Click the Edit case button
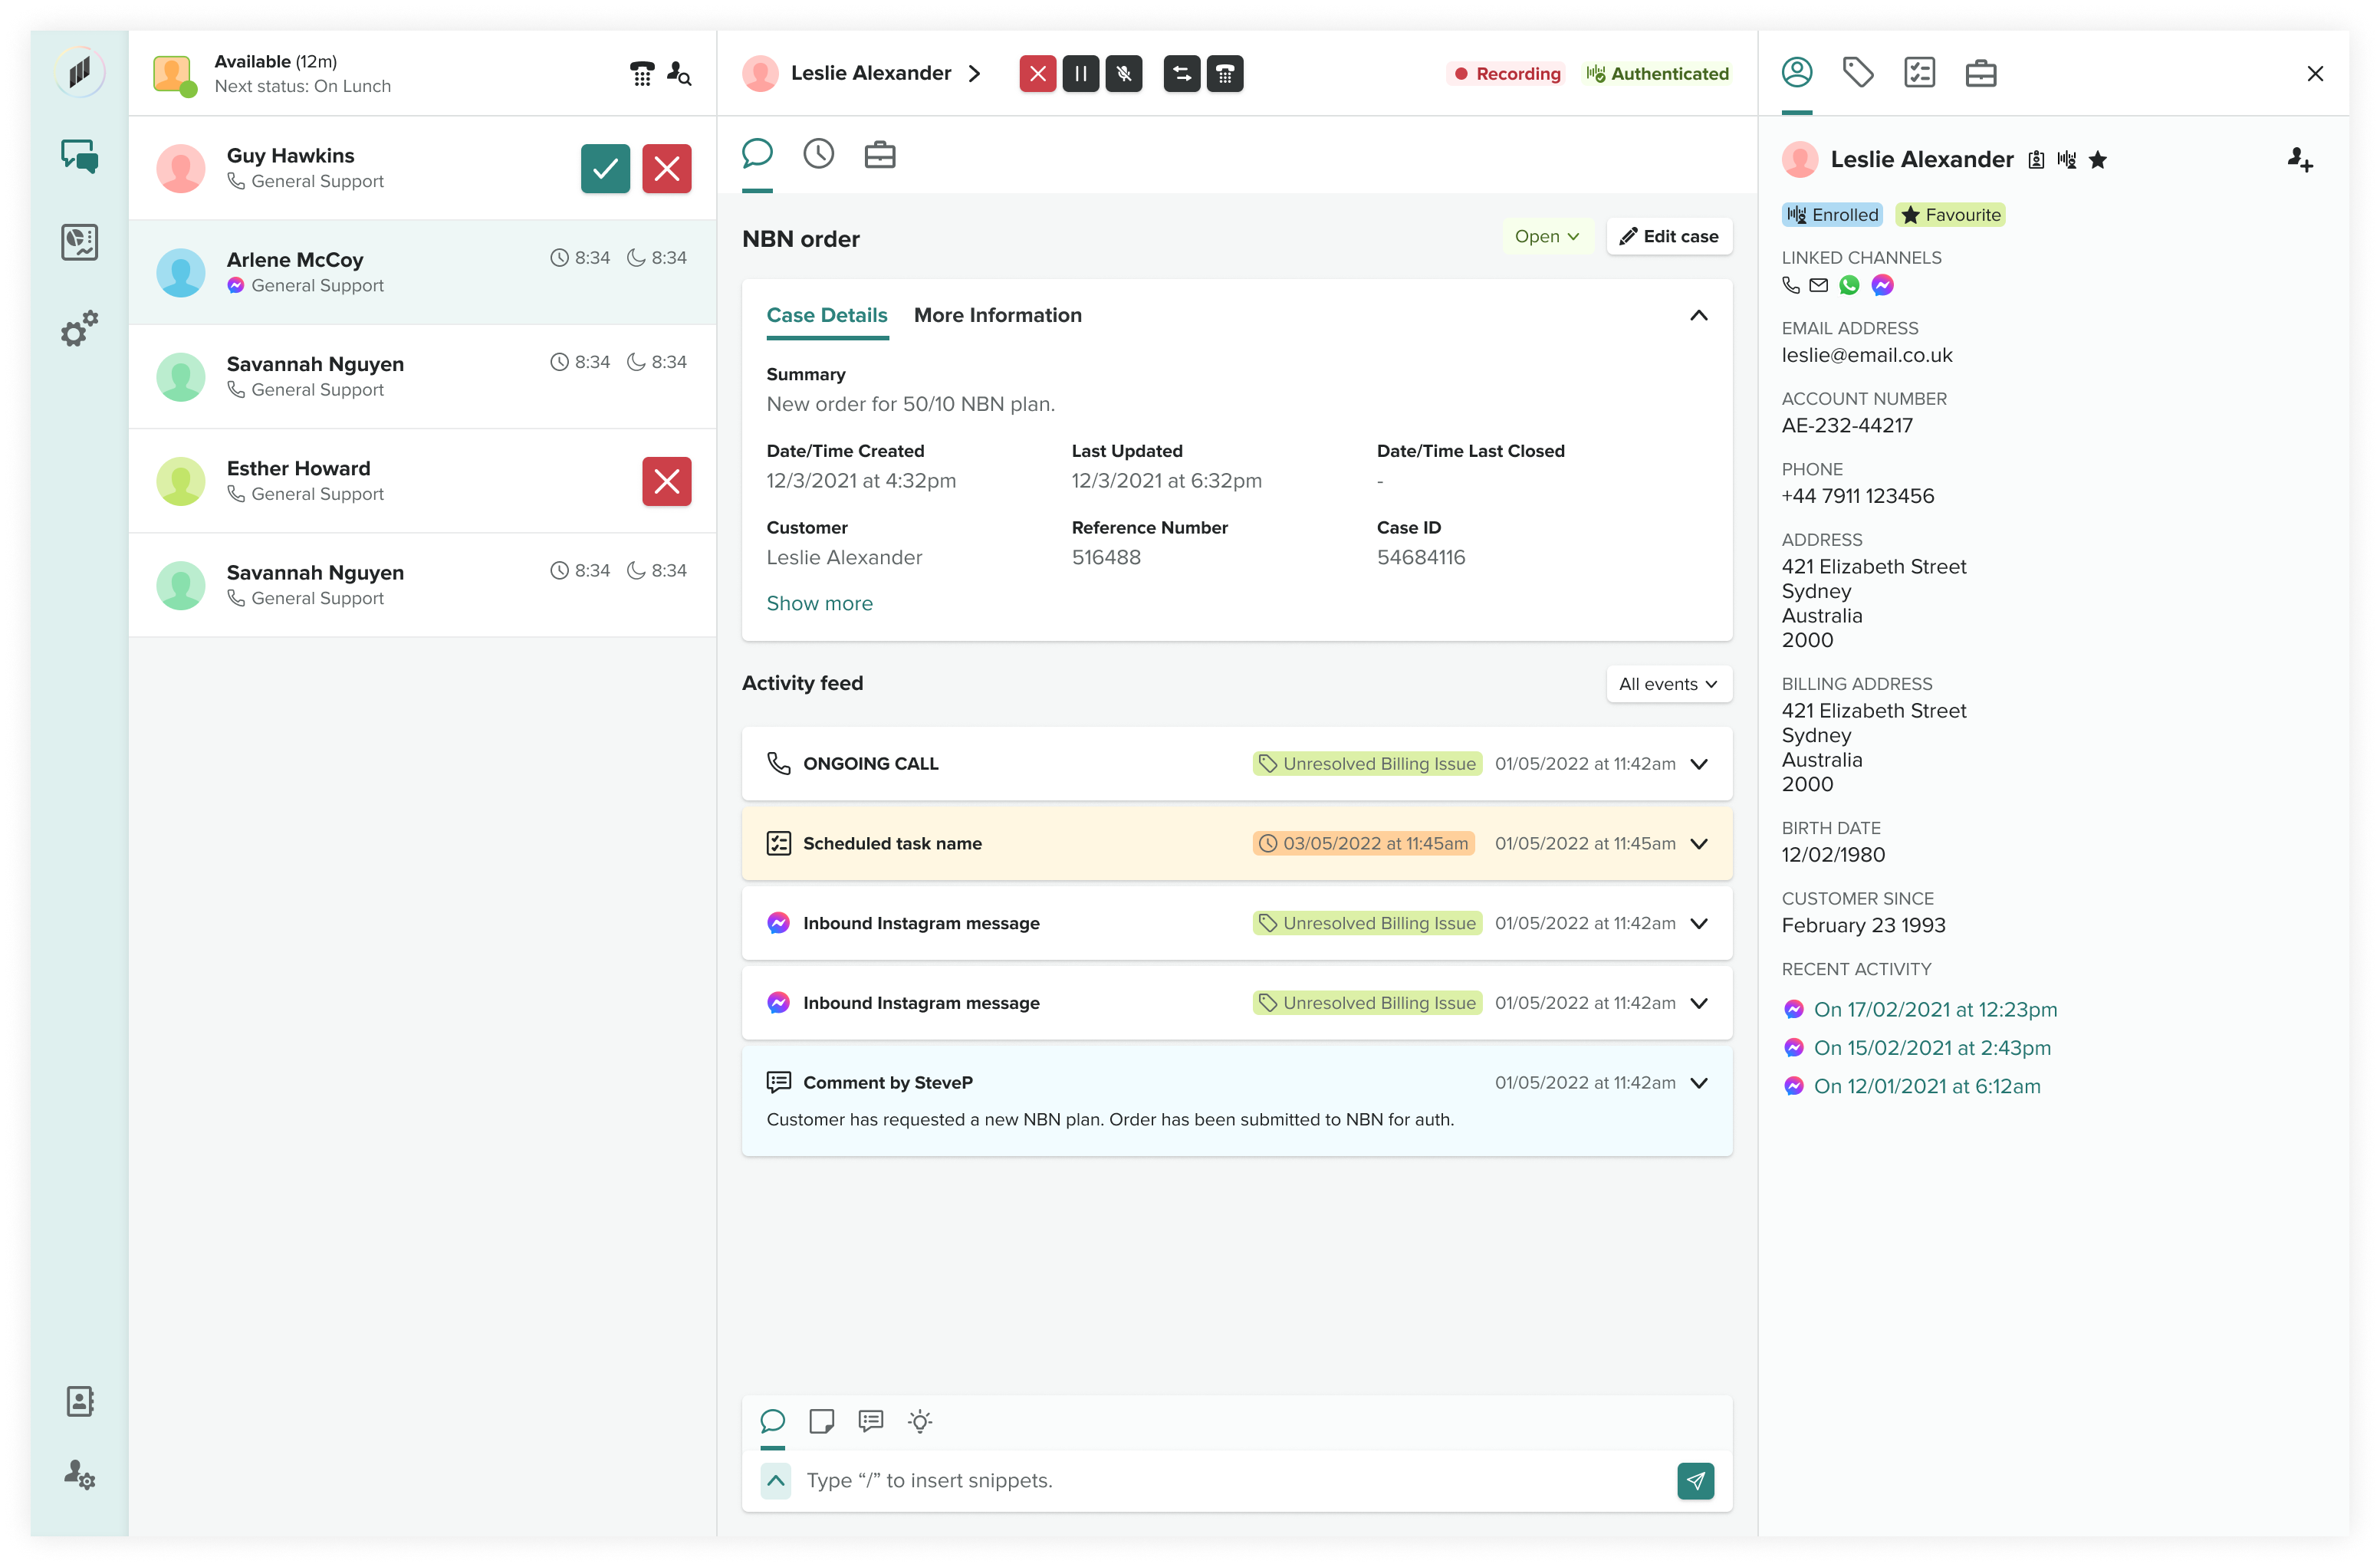 (1668, 236)
